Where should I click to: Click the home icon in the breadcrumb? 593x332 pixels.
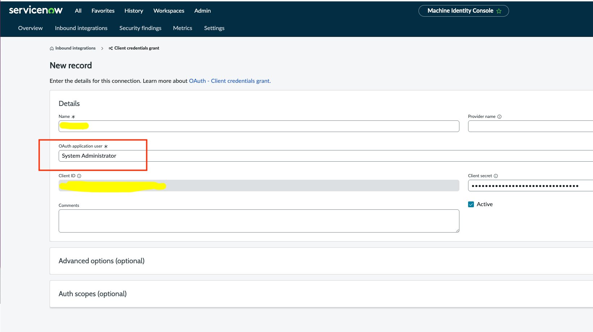point(51,48)
